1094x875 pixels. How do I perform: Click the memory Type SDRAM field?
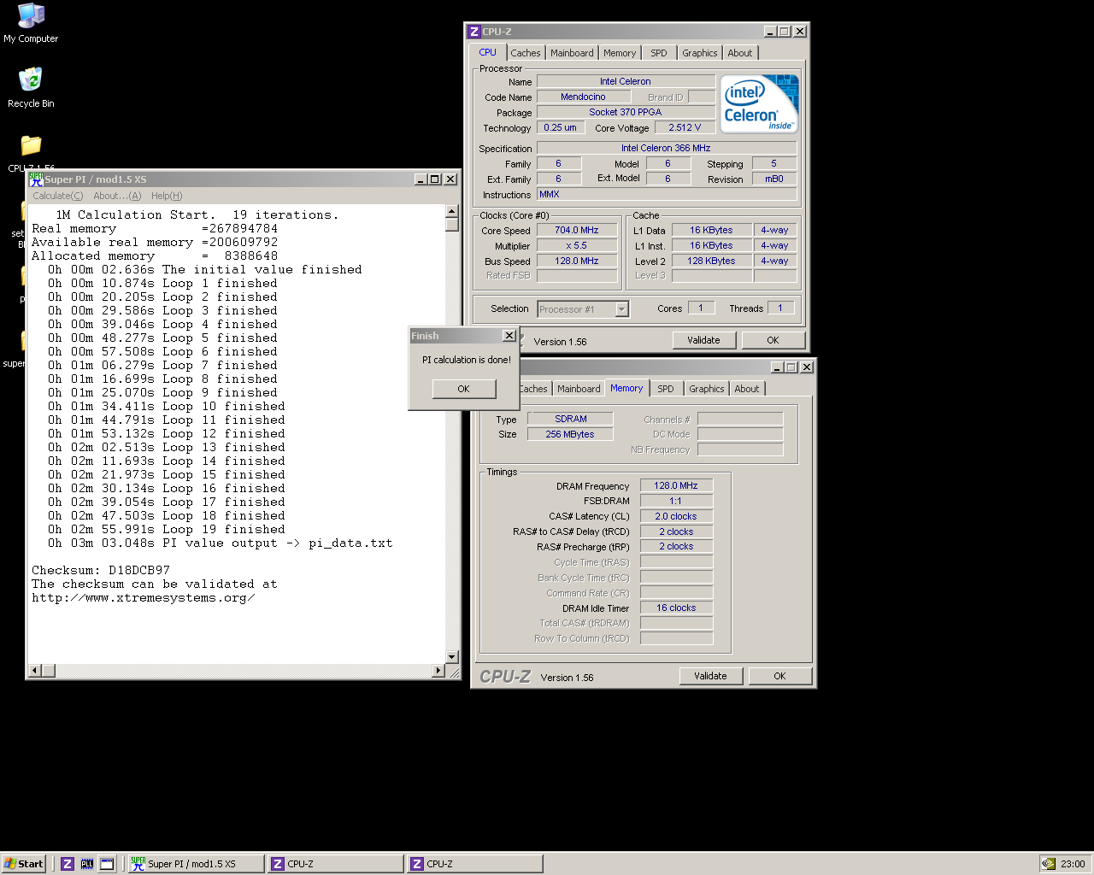[570, 419]
